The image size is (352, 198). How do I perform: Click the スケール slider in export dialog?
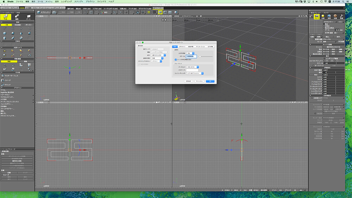pos(206,56)
